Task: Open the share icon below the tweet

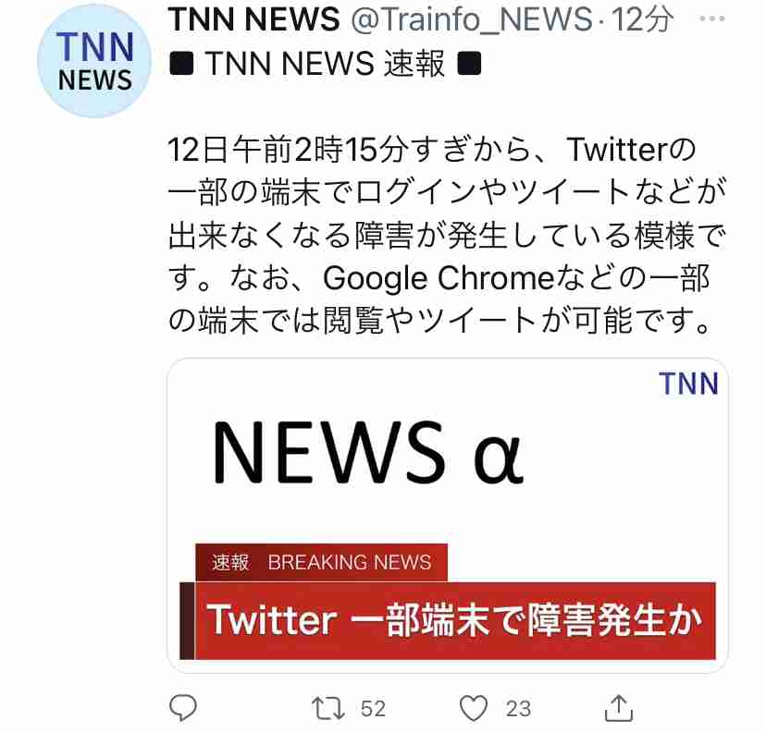Action: [619, 708]
